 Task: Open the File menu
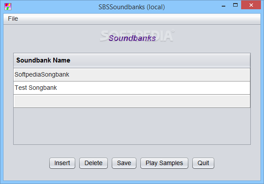[x=13, y=18]
